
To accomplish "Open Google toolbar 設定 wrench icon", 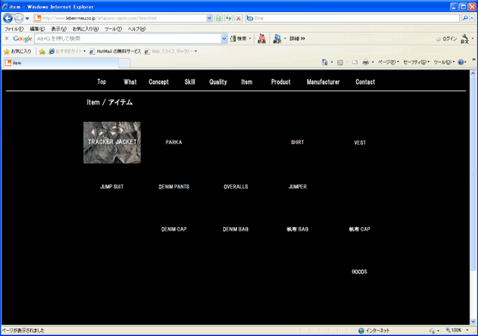I will (464, 39).
